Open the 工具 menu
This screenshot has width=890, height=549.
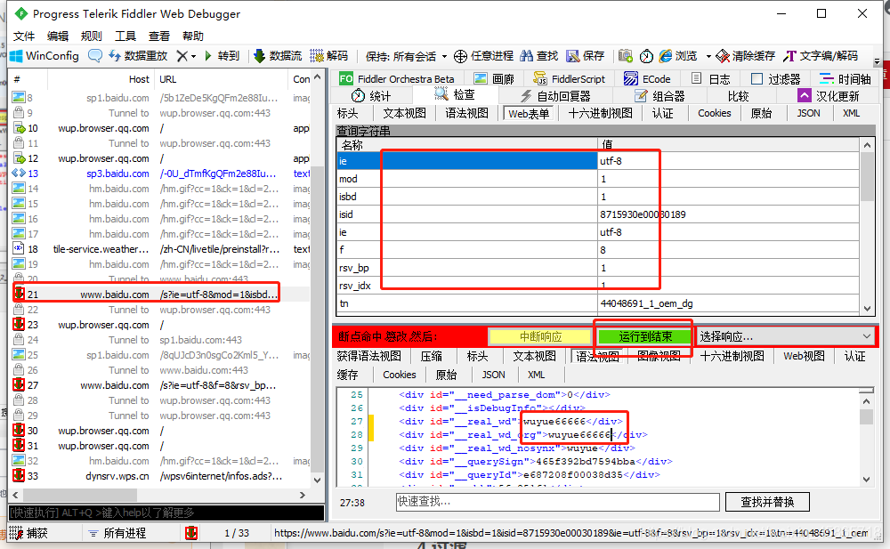pos(125,36)
